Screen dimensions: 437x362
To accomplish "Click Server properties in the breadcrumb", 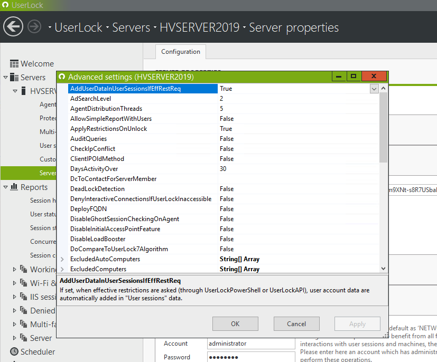I will pyautogui.click(x=294, y=27).
